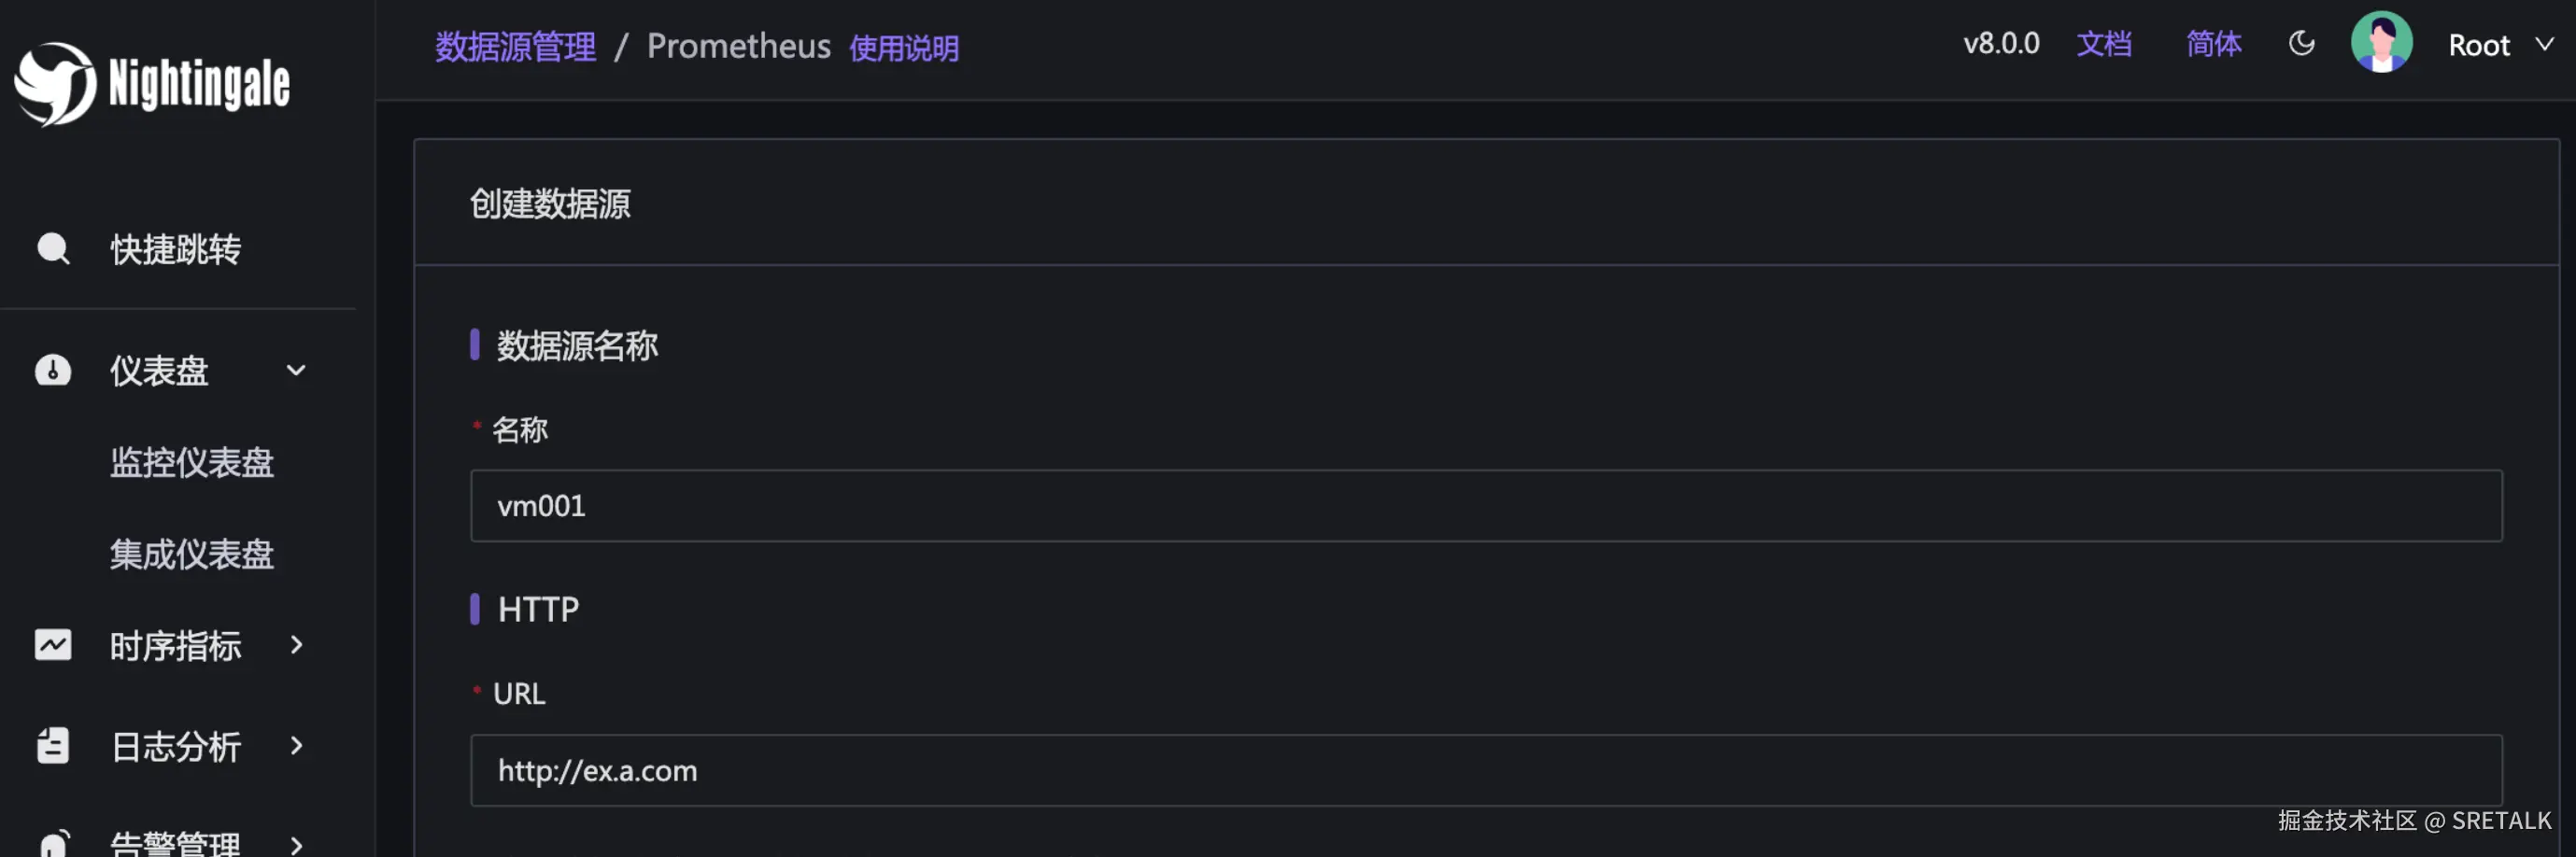Toggle dark mode moon icon
This screenshot has height=857, width=2576.
[2301, 44]
